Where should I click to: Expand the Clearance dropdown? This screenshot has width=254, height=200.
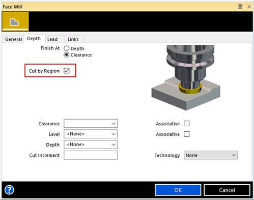tap(91, 124)
